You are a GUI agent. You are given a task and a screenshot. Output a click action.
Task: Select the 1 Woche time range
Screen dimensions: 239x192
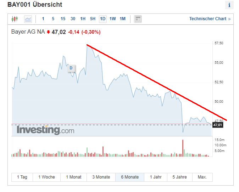(x=46, y=177)
